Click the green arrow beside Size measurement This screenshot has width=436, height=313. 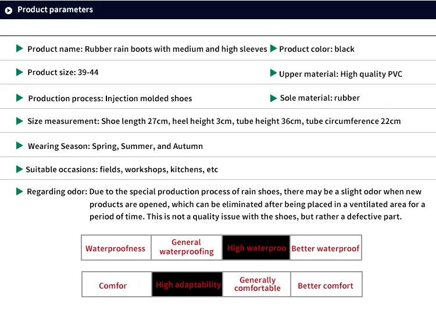(x=19, y=121)
